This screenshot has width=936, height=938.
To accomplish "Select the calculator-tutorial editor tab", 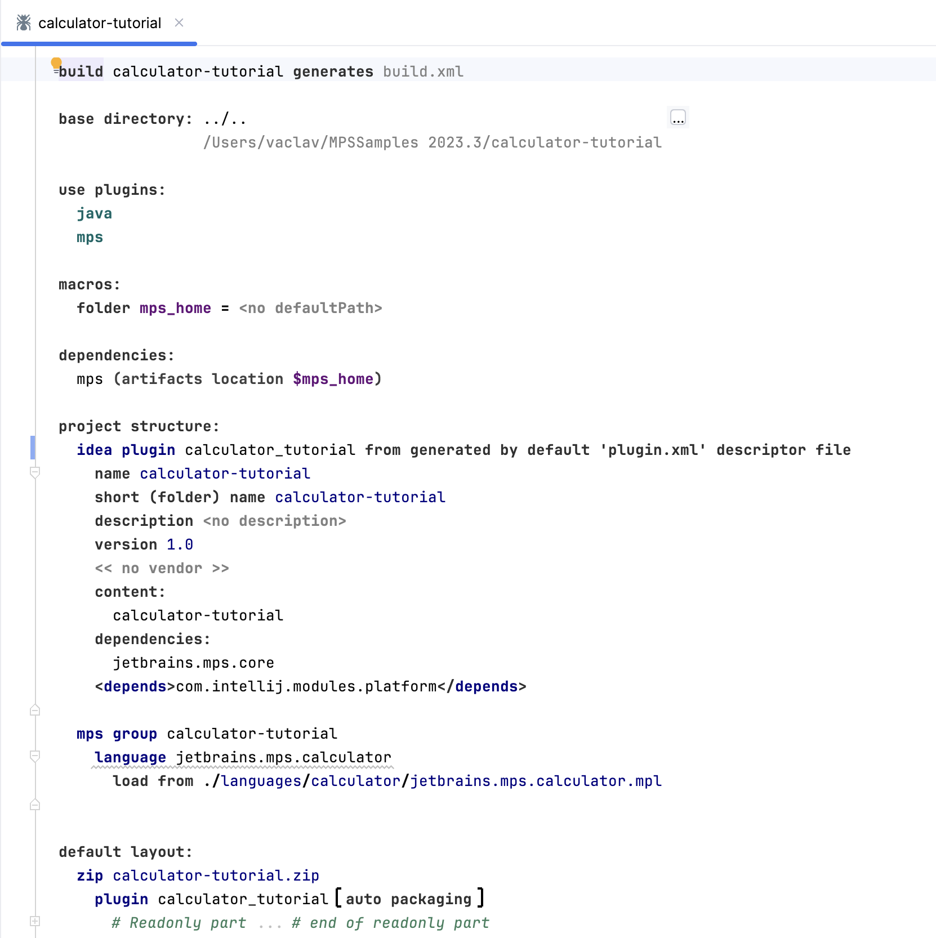I will (x=99, y=23).
